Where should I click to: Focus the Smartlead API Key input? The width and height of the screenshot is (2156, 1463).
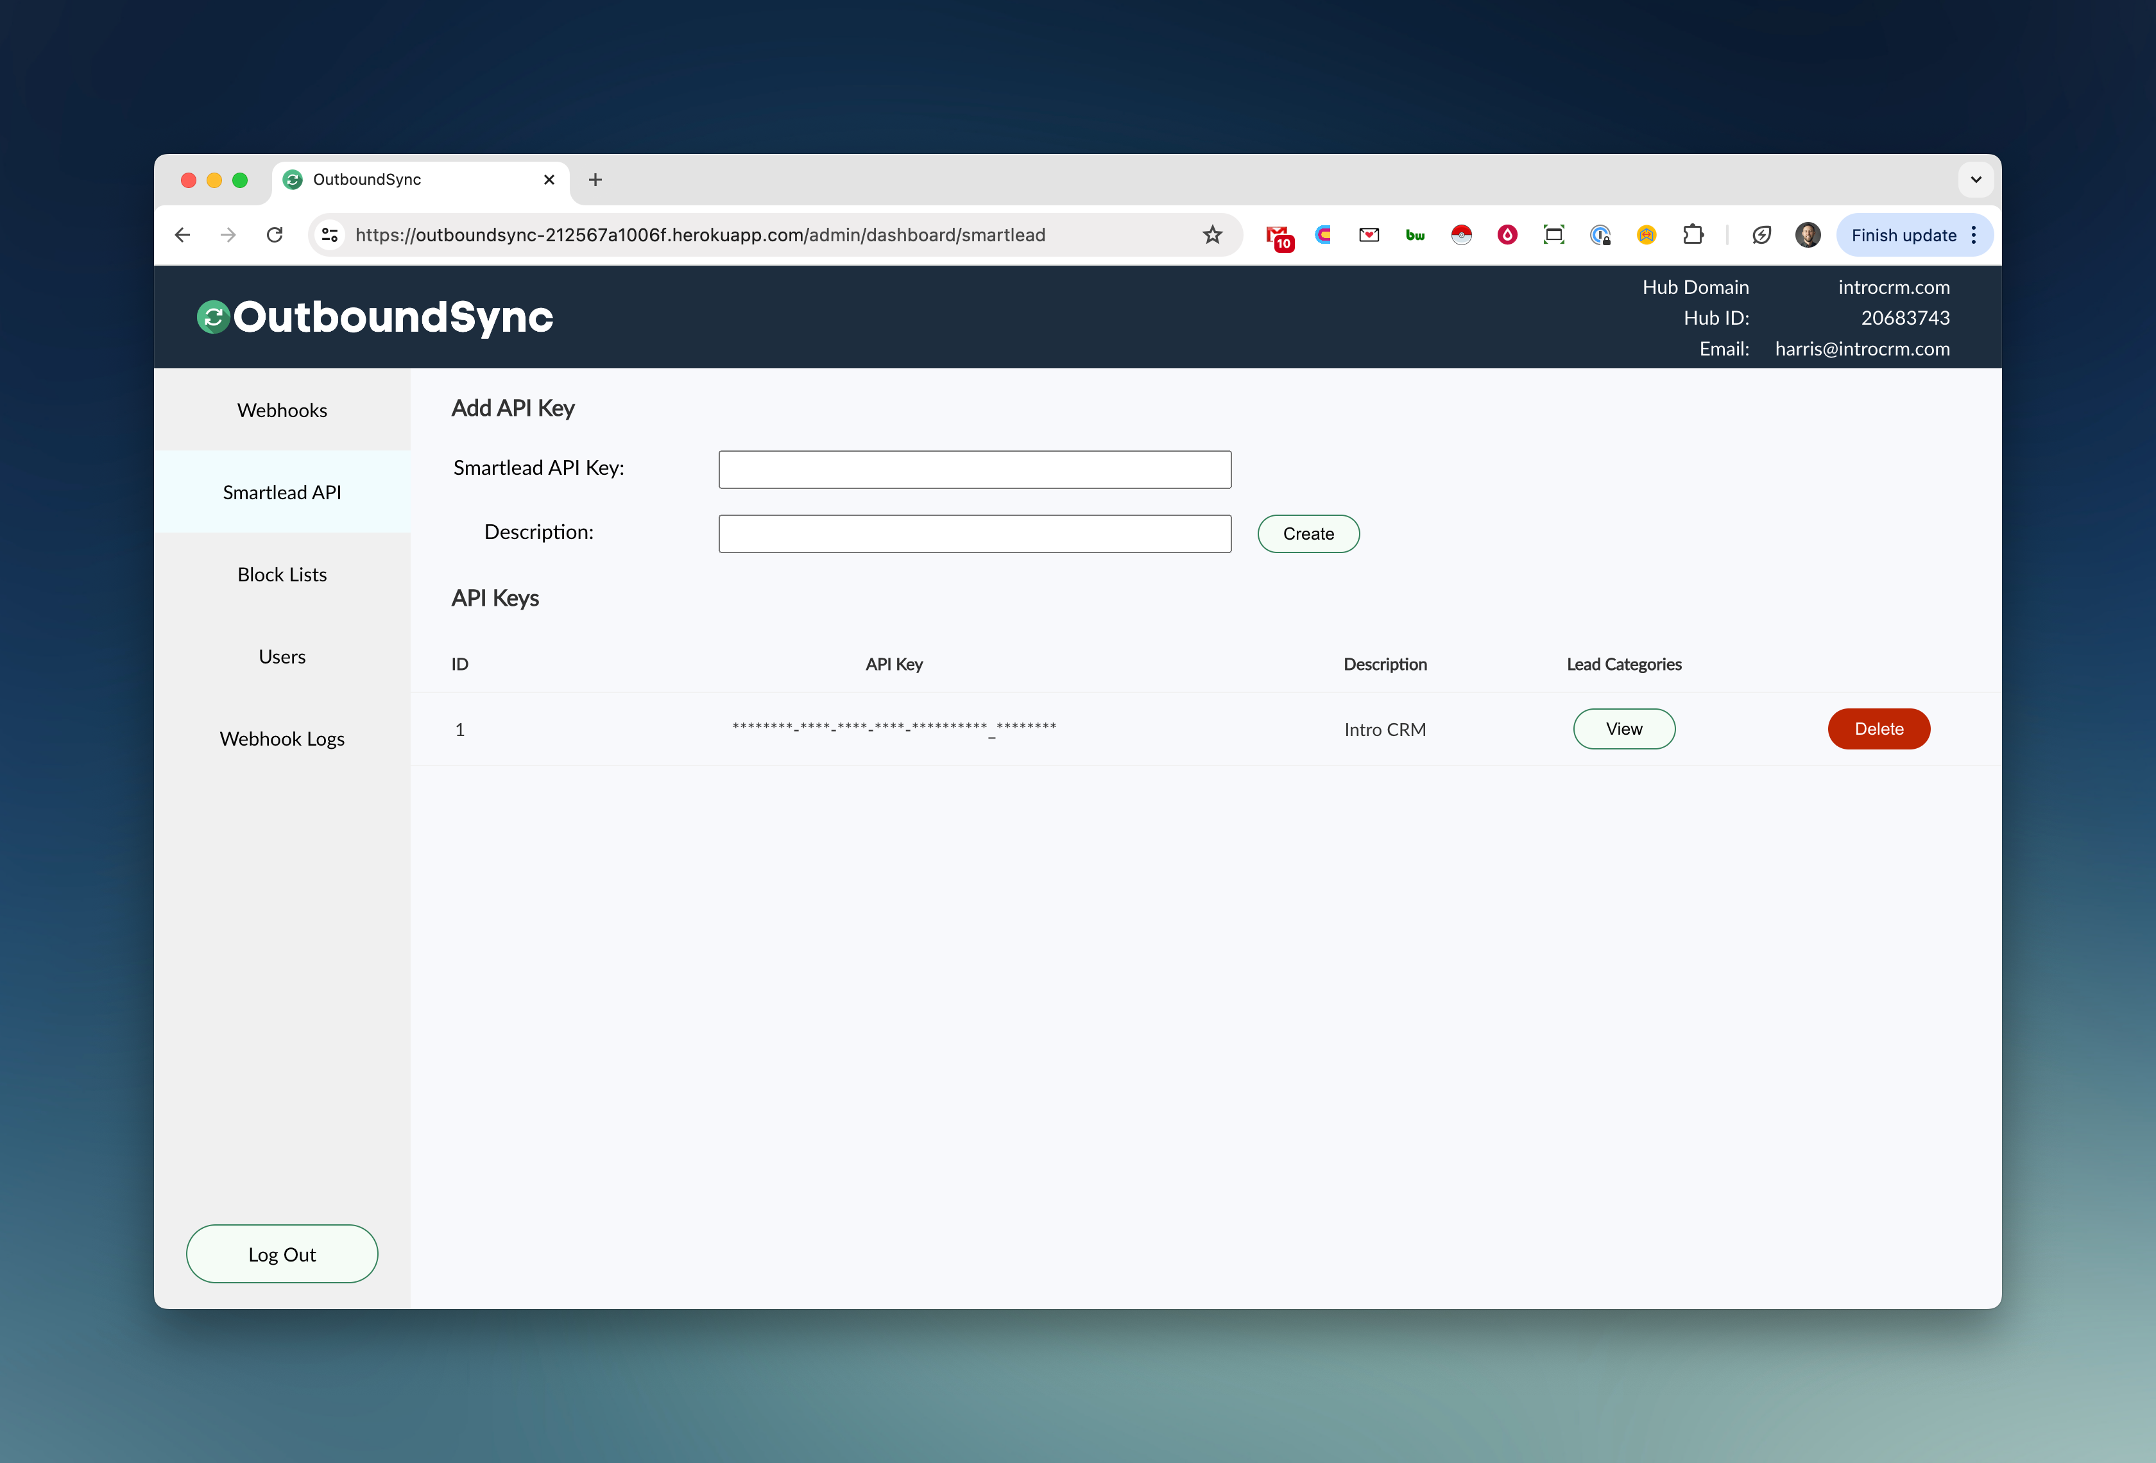pyautogui.click(x=974, y=470)
